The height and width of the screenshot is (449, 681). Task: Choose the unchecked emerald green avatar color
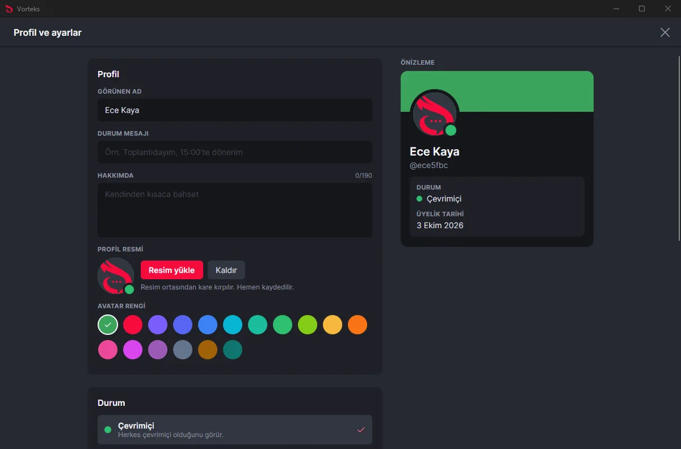click(x=283, y=325)
